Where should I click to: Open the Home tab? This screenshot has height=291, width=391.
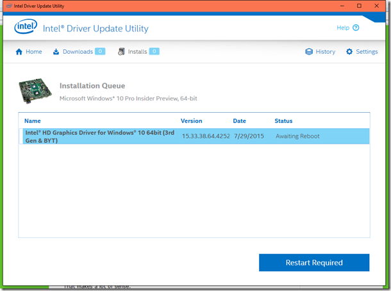(29, 52)
